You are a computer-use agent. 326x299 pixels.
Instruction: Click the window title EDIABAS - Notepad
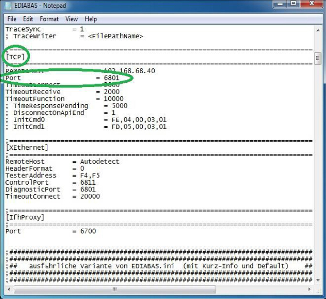coord(40,6)
